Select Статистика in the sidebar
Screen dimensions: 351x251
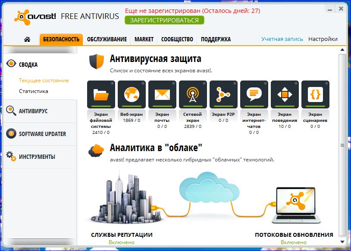tap(34, 91)
